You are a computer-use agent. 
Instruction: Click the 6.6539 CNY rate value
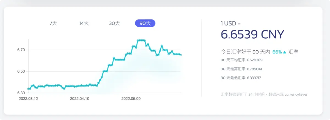coord(252,35)
